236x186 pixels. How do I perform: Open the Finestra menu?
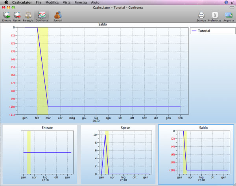pos(81,2)
